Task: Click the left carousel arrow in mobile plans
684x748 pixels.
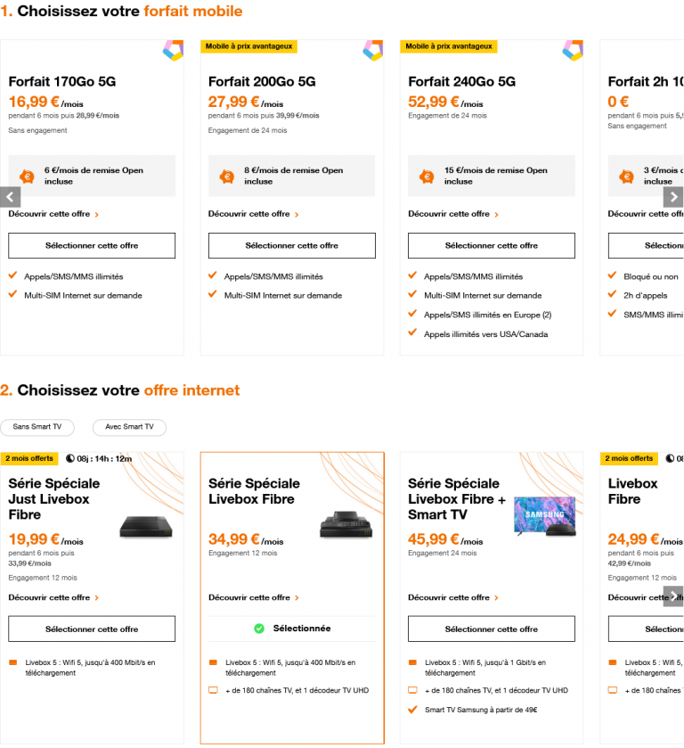Action: click(9, 197)
